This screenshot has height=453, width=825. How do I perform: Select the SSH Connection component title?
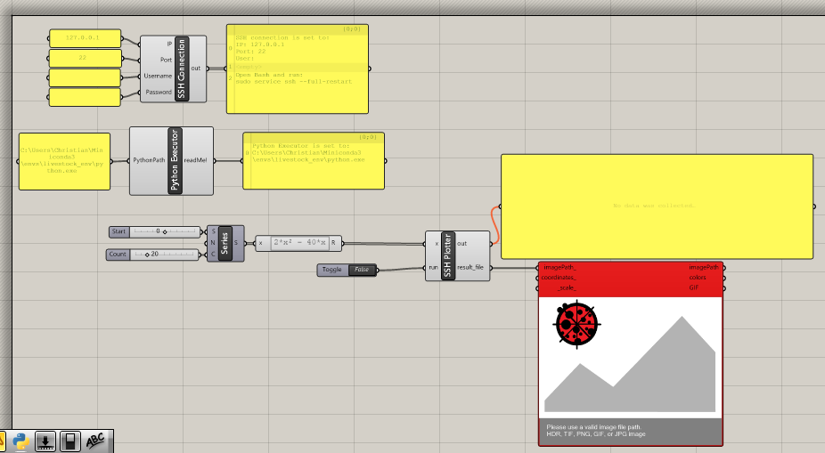point(182,69)
